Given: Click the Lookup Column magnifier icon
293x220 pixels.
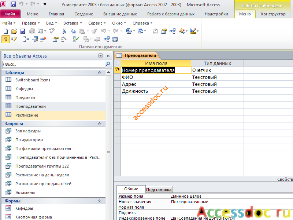Looking at the screenshot, I should [x=35, y=39].
